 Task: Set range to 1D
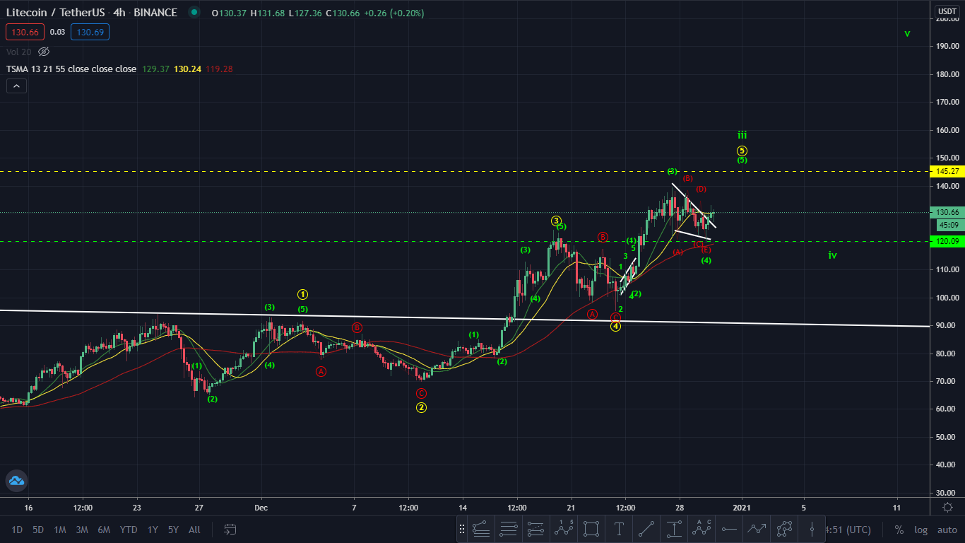[x=17, y=530]
